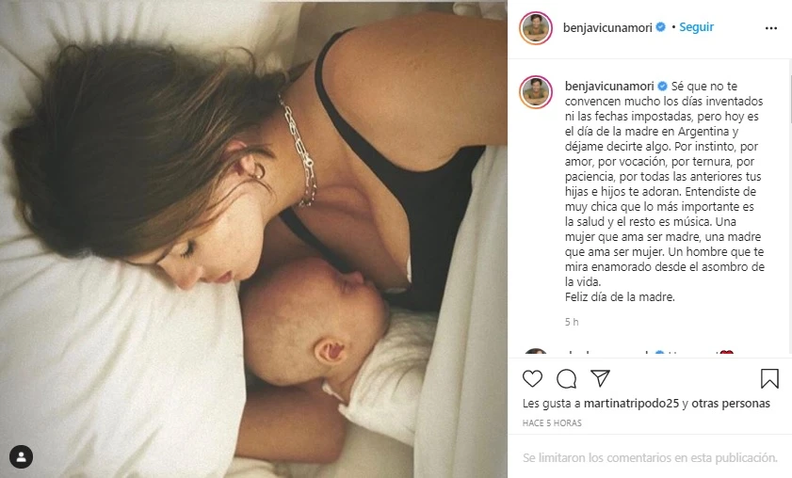Open martinatripodo25 profile from likes
The width and height of the screenshot is (792, 478).
click(631, 404)
